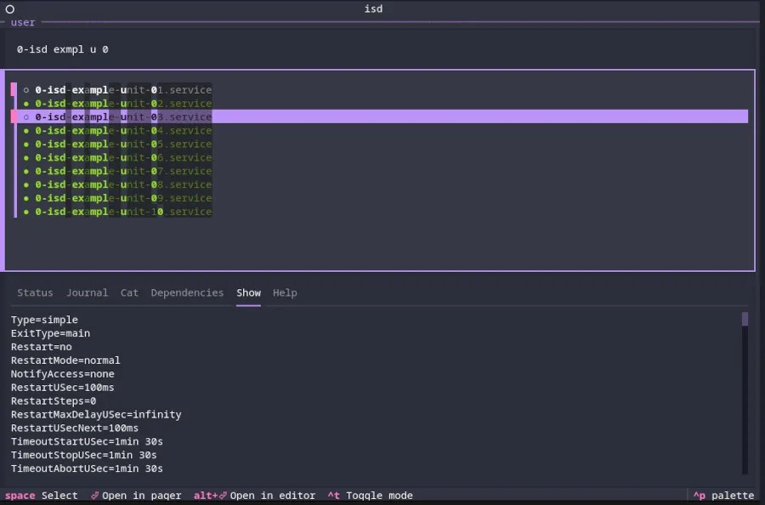Click the hollow status circle on unit-03.service
765x505 pixels.
point(25,116)
